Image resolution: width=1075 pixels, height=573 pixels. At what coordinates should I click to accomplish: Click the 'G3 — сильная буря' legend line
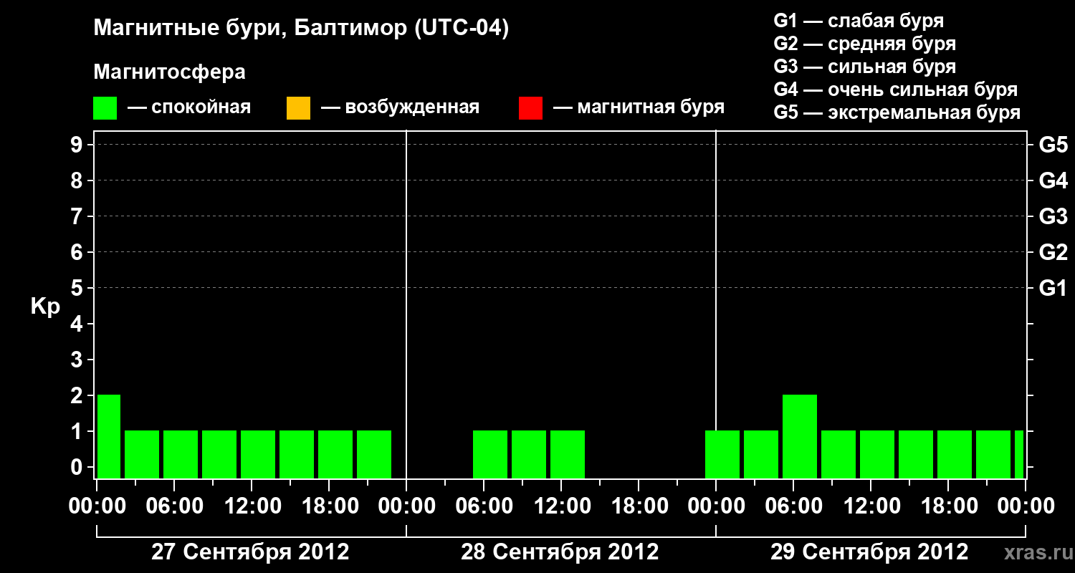[x=864, y=67]
